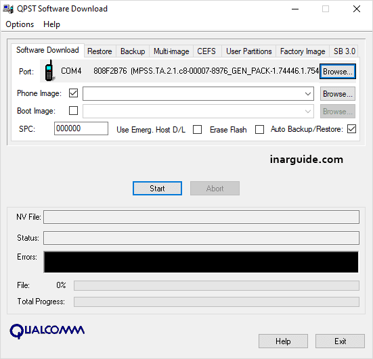Tick the Erase Flash checkbox
373x359 pixels.
259,130
